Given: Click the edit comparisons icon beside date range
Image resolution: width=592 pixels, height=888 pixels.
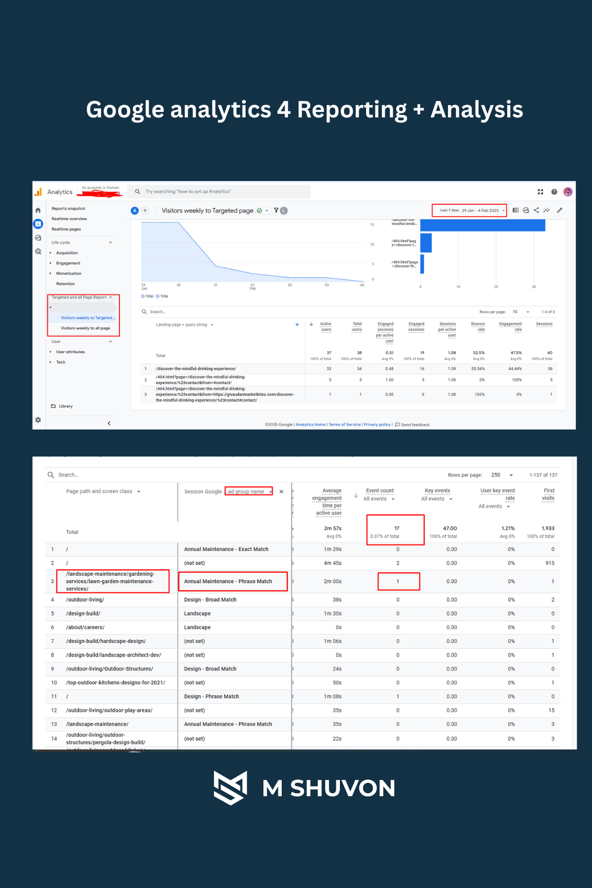Looking at the screenshot, I should point(516,210).
